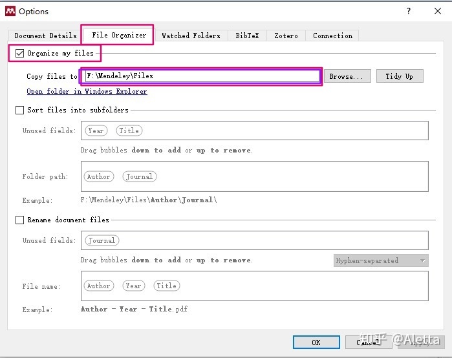
Task: Click the Browse button
Action: pos(347,76)
